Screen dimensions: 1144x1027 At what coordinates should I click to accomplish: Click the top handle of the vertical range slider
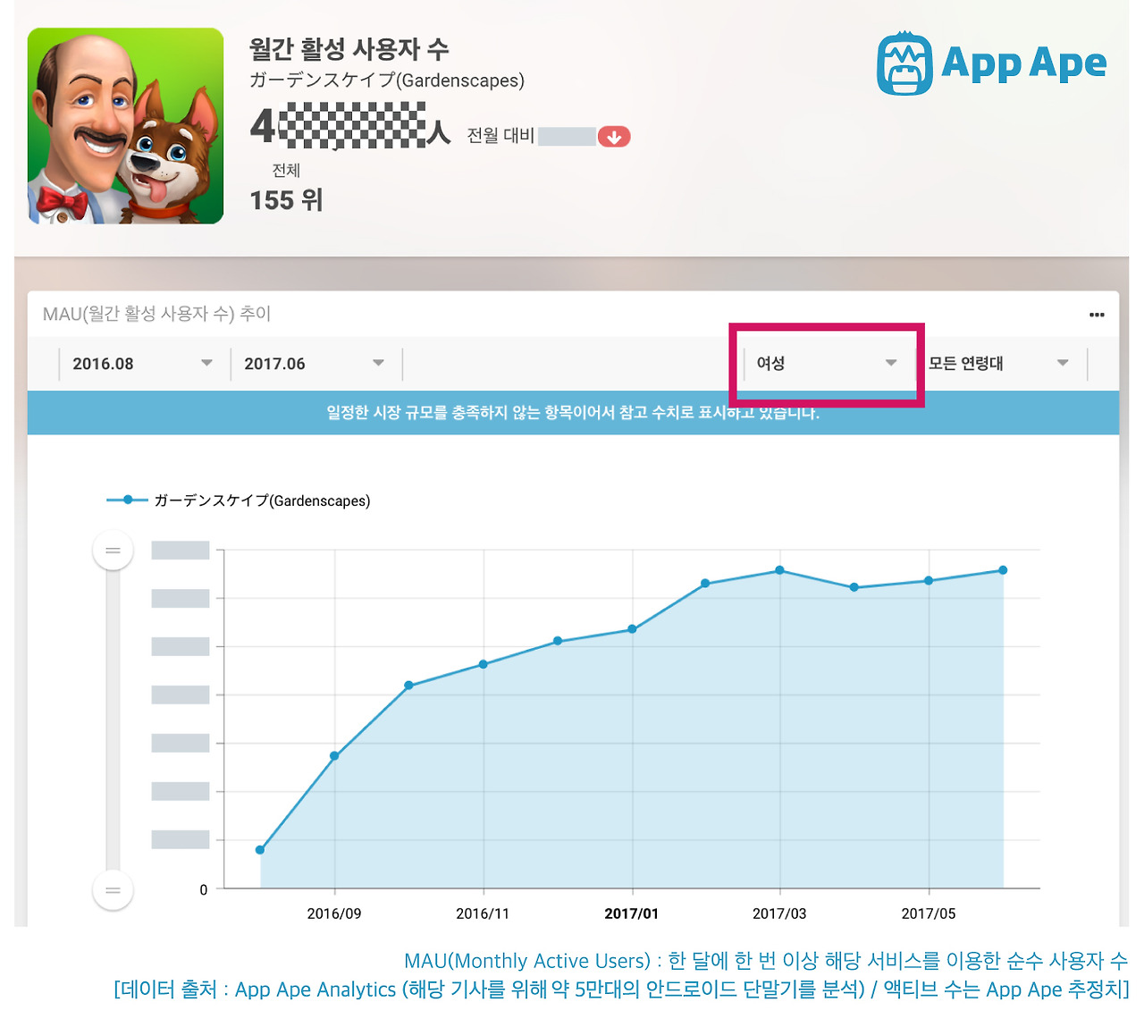[x=113, y=550]
